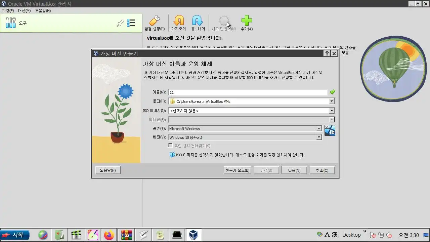The image size is (430, 242).
Task: Click the help question mark in dialog title bar
Action: tap(327, 53)
